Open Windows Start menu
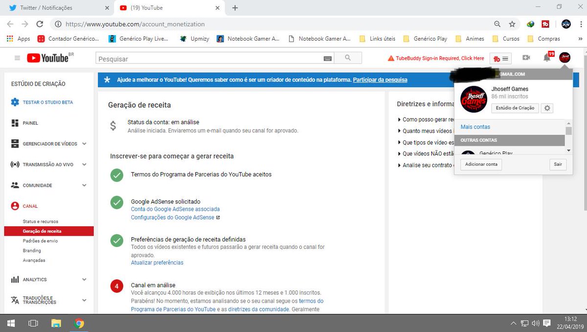This screenshot has width=587, height=332. point(10,323)
